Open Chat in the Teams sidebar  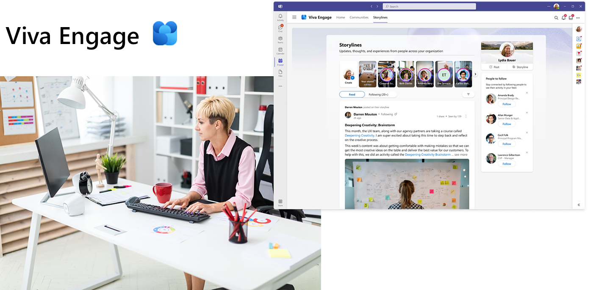point(280,28)
